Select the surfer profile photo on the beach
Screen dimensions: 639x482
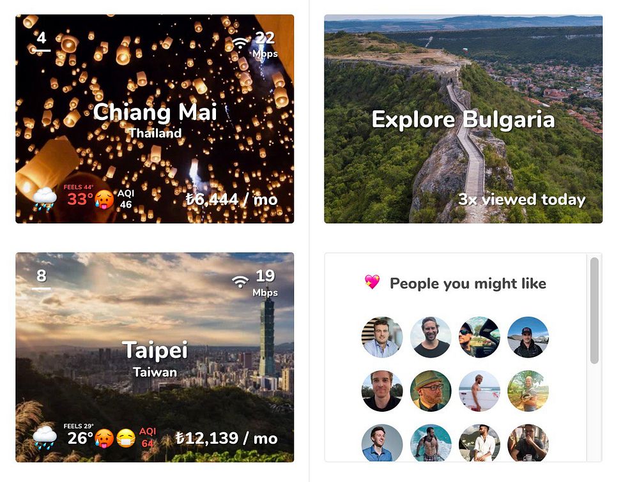click(x=479, y=391)
